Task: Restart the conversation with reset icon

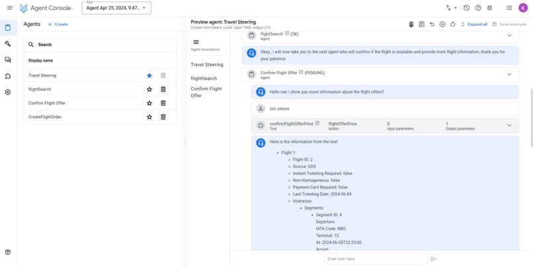Action: [x=453, y=24]
